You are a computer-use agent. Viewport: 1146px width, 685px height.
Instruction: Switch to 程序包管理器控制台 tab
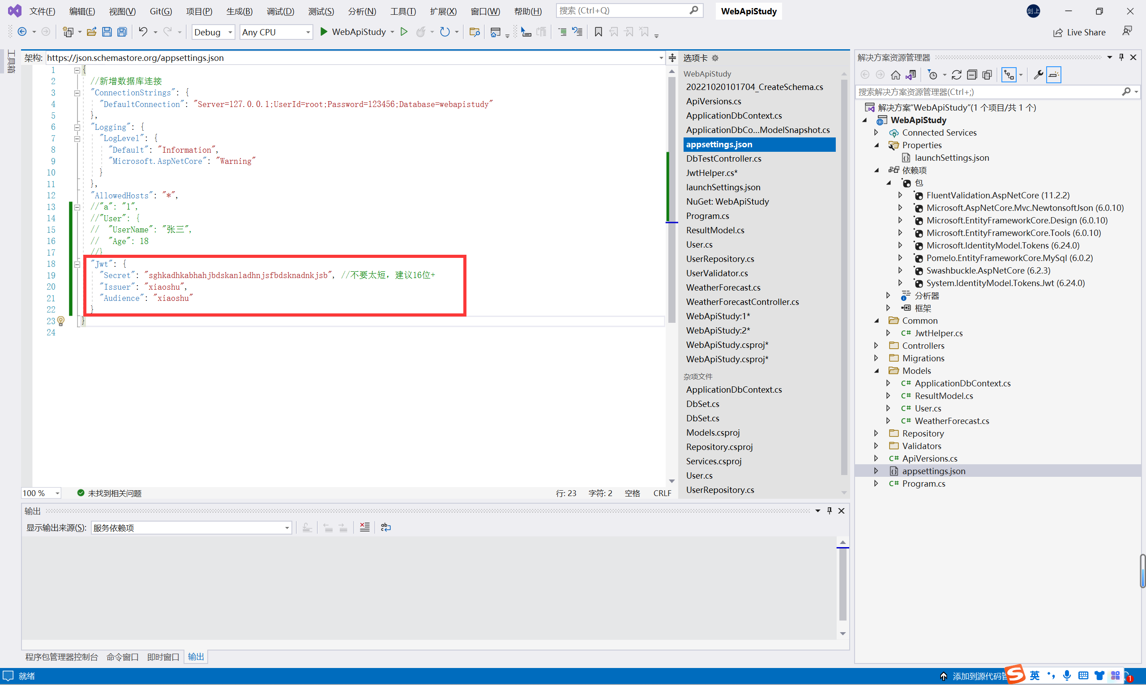click(x=61, y=657)
